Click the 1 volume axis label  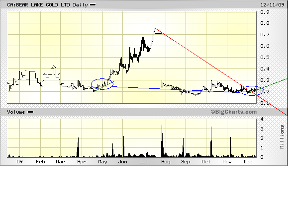coord(262,148)
